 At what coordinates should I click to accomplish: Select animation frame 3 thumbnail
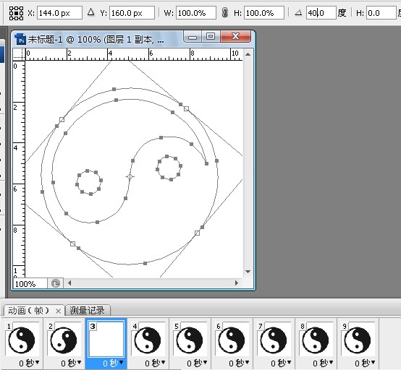click(106, 340)
